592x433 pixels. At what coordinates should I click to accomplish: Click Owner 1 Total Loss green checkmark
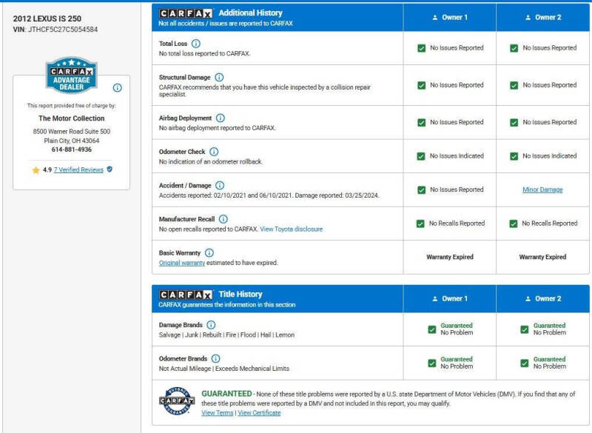click(421, 48)
